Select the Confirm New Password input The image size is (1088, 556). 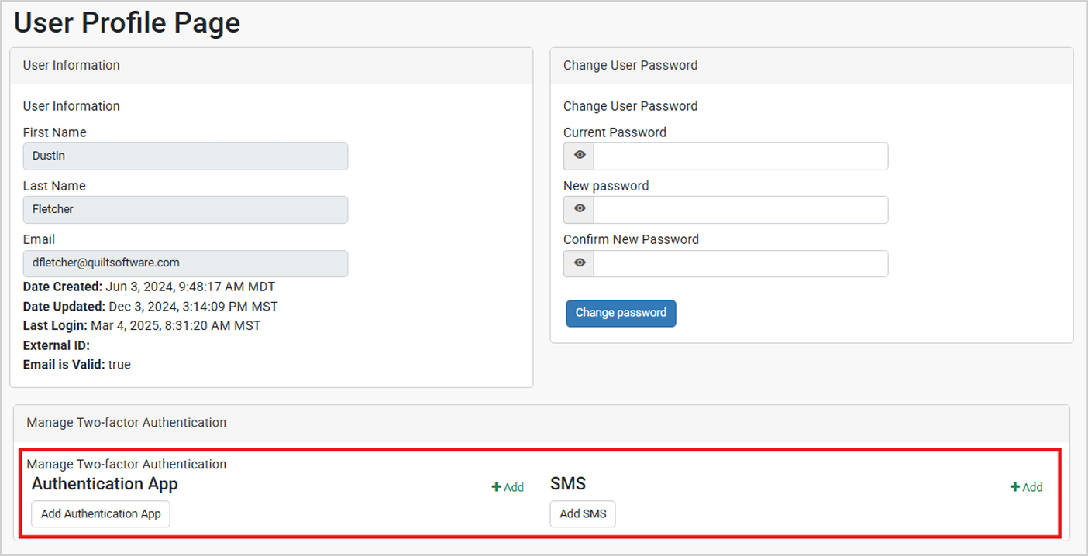(740, 263)
